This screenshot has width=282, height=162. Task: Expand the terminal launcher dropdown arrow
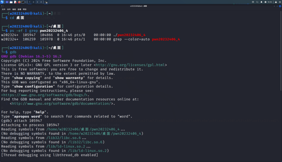25,2
